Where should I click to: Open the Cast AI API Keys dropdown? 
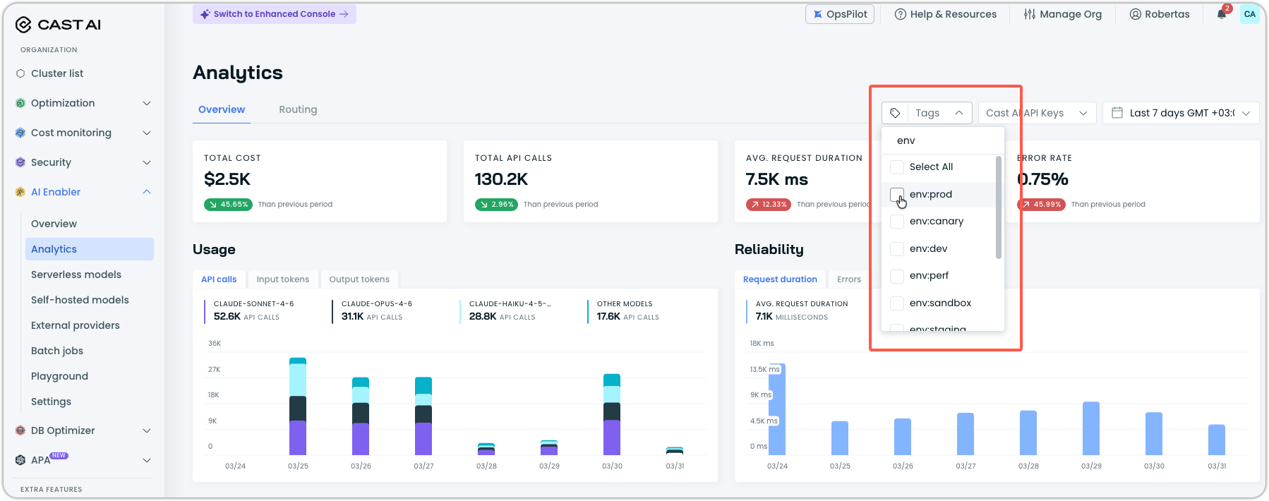pos(1037,113)
